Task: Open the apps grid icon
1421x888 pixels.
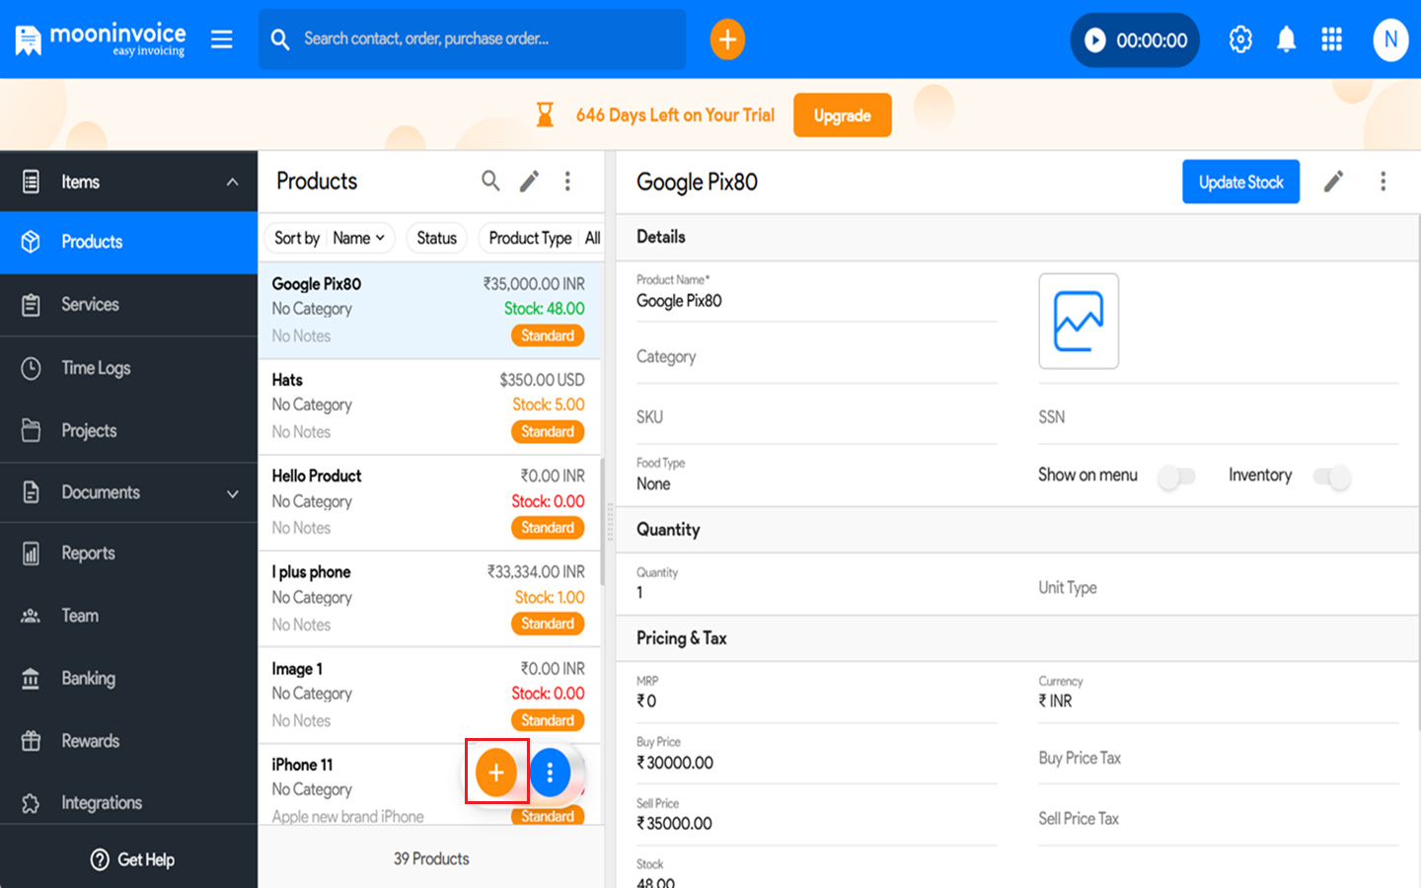Action: (x=1332, y=39)
